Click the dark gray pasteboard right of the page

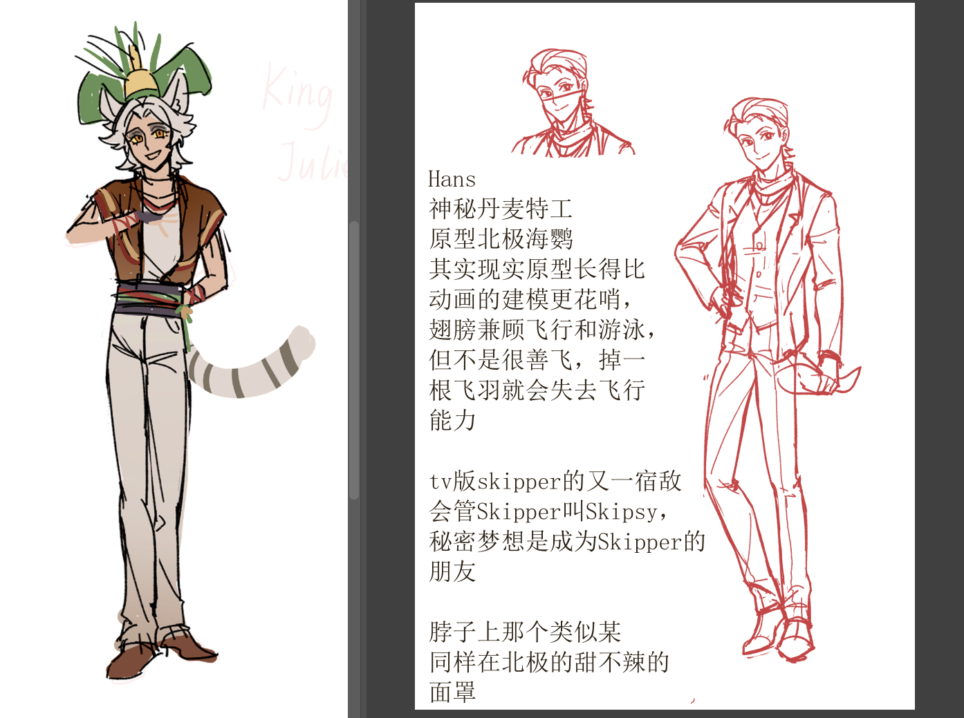(939, 346)
